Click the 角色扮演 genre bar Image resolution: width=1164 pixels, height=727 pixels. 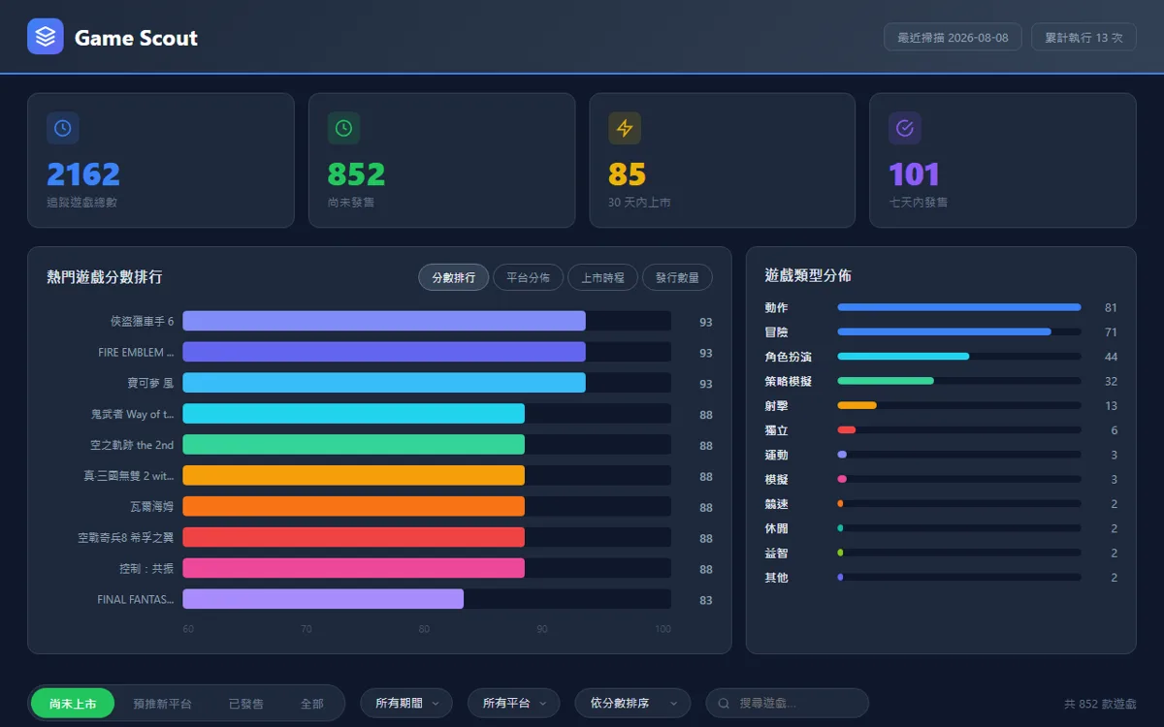pos(904,357)
